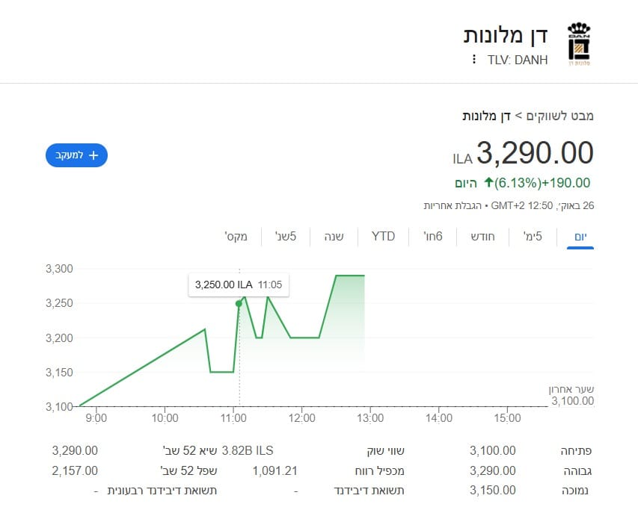Click the green chart marker at 11:05
The width and height of the screenshot is (638, 513).
[x=239, y=303]
